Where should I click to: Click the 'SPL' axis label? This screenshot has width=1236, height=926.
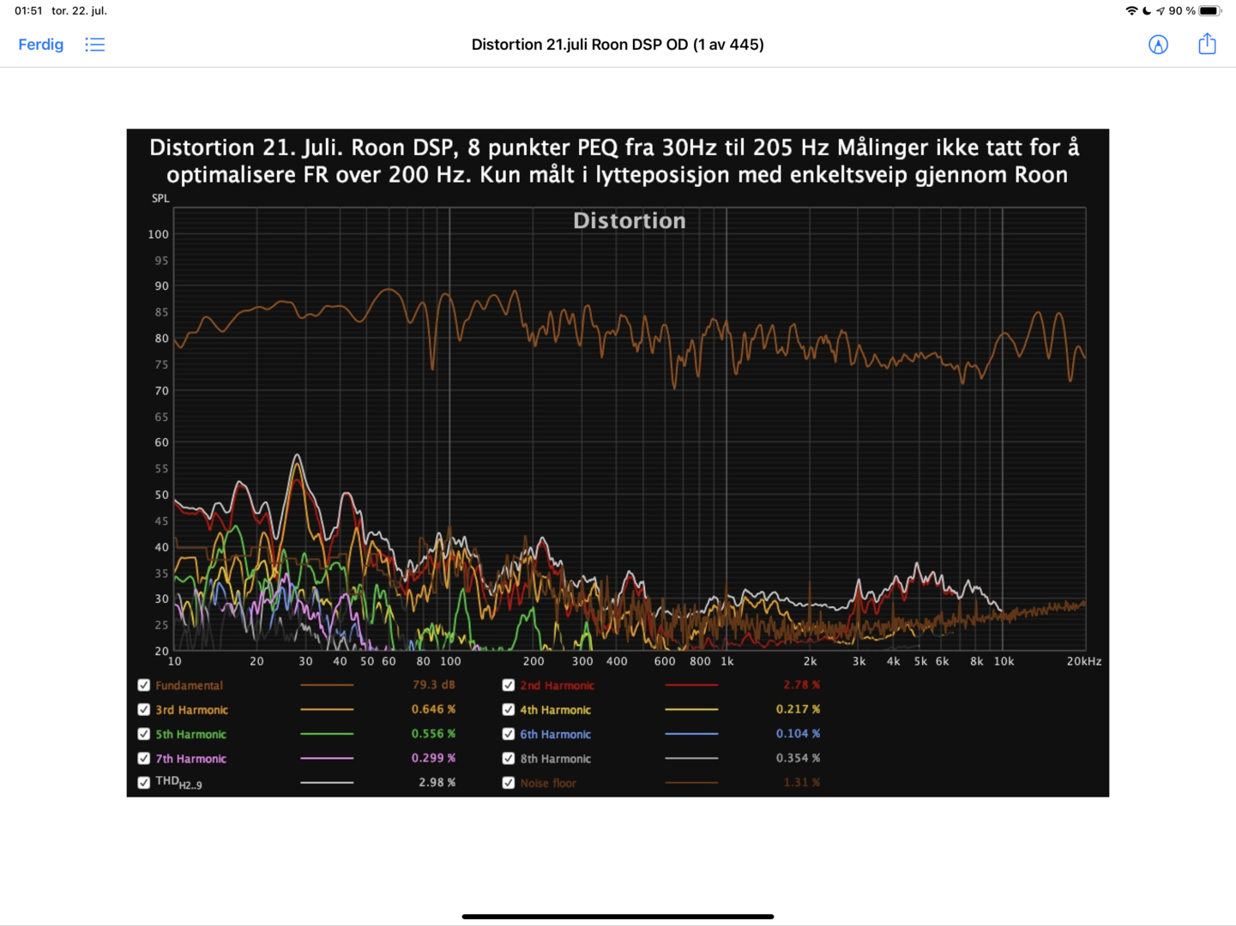tap(160, 199)
